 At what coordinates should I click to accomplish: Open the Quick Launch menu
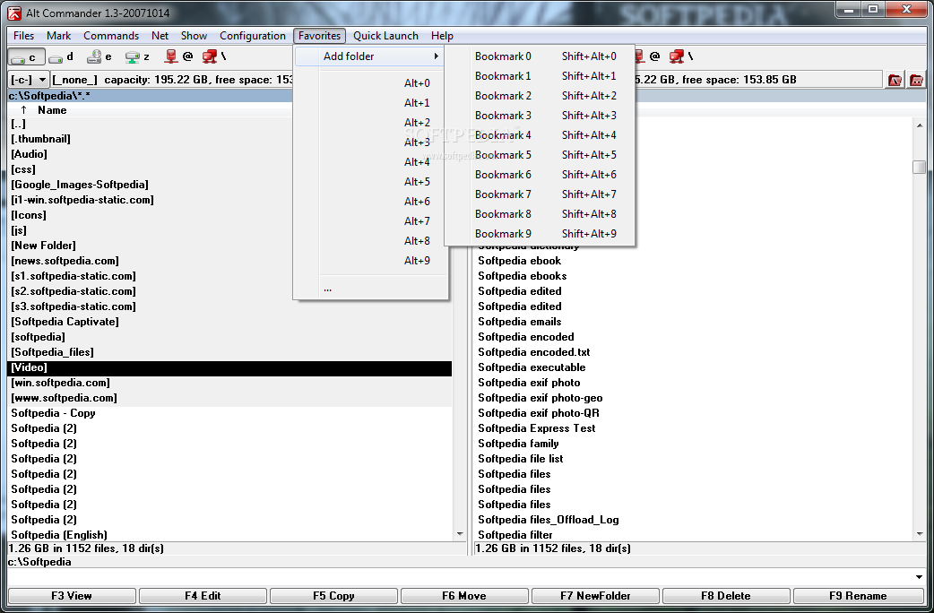click(x=385, y=36)
